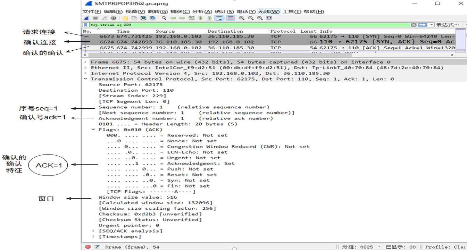Apply display filter arrow button
Image resolution: width=467 pixels, height=250 pixels.
point(422,25)
